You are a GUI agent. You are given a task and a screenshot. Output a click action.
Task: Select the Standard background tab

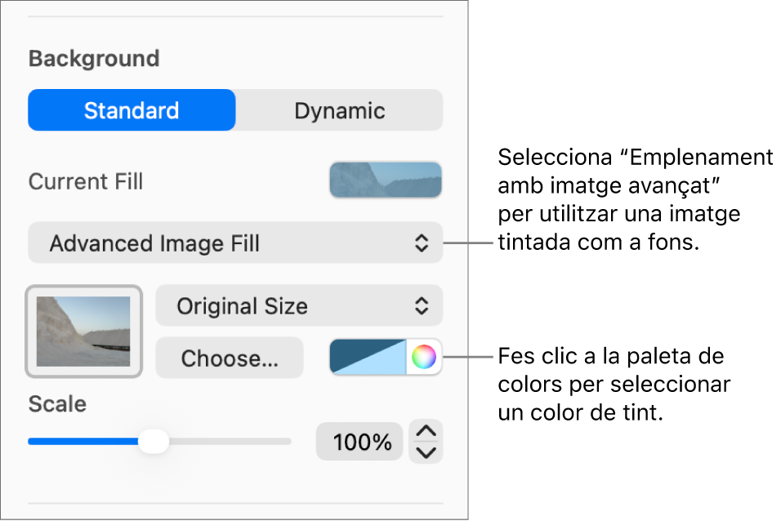(x=132, y=110)
